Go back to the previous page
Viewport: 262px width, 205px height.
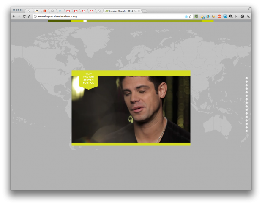(14, 16)
